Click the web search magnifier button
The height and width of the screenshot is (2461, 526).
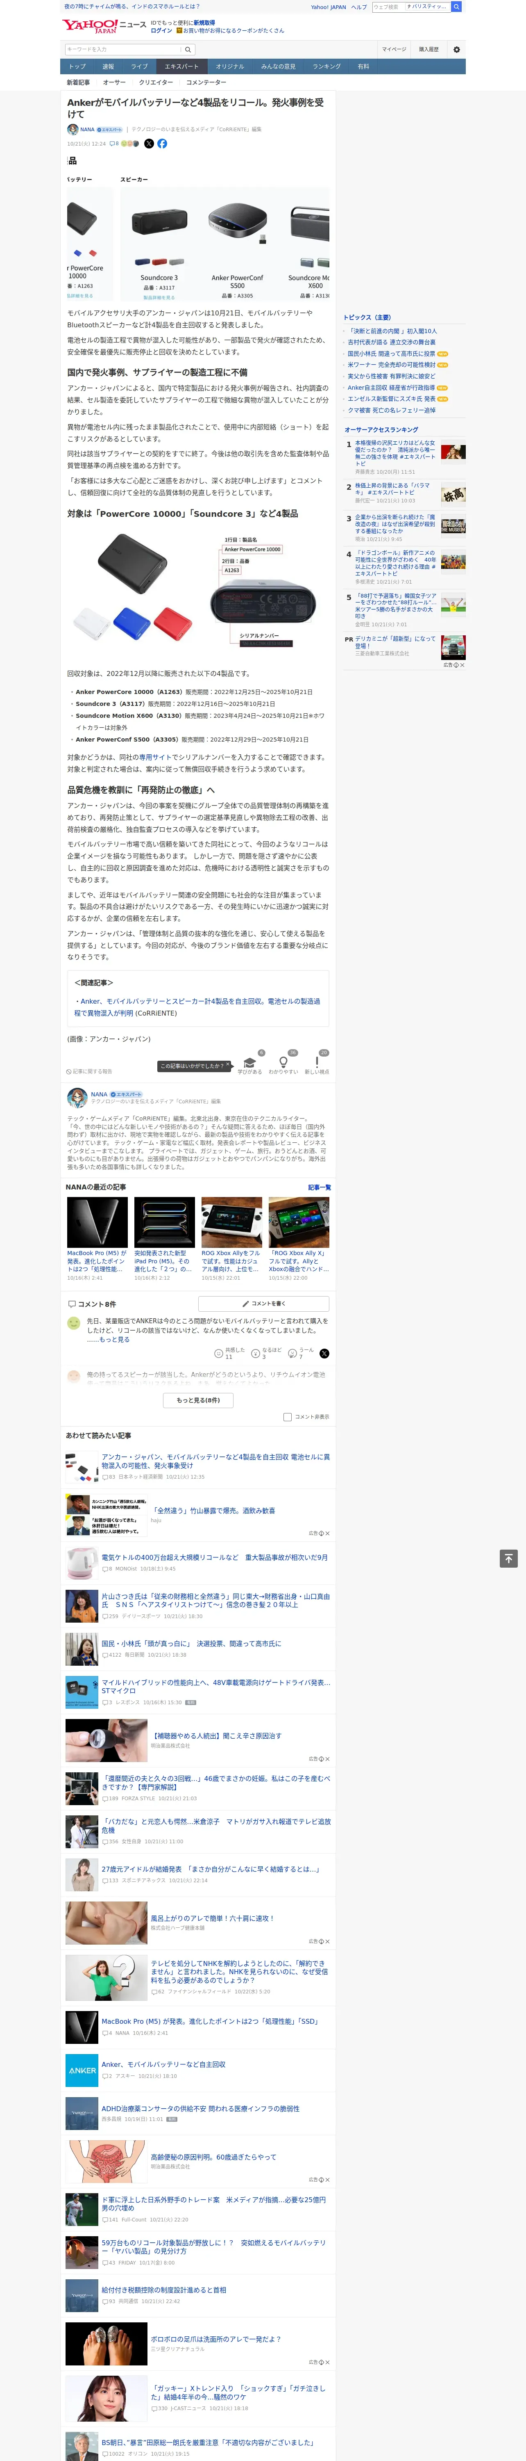(456, 7)
